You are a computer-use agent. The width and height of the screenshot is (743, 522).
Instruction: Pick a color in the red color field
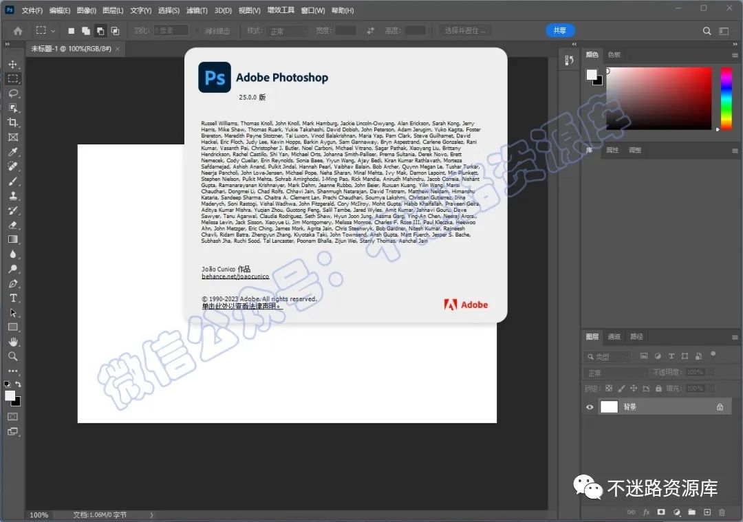(658, 98)
